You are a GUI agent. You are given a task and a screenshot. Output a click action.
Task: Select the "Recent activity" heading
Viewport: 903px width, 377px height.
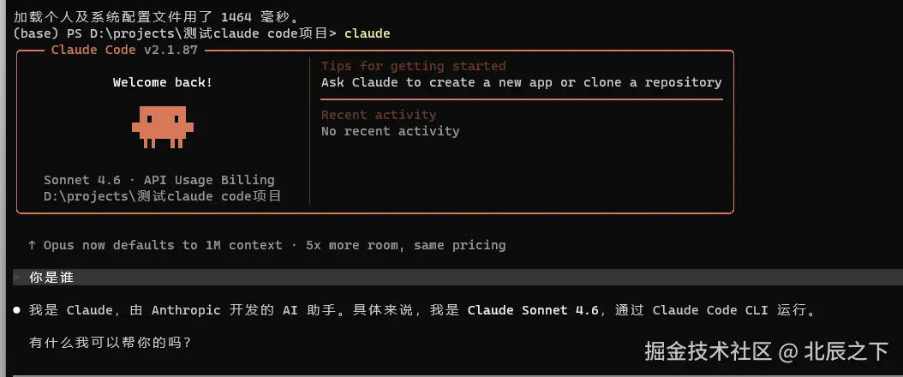(x=379, y=115)
